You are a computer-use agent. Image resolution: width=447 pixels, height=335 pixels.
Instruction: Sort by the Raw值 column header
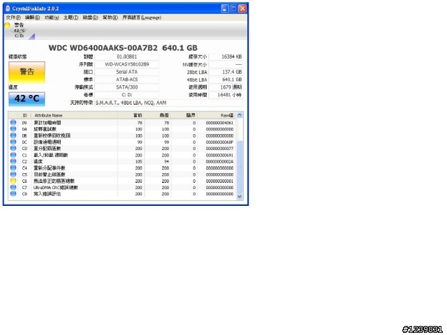[x=217, y=115]
